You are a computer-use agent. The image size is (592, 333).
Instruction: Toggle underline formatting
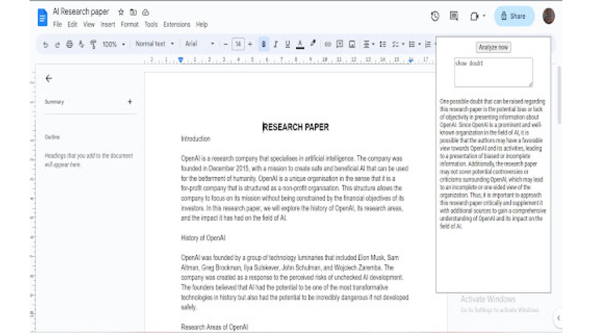point(287,44)
